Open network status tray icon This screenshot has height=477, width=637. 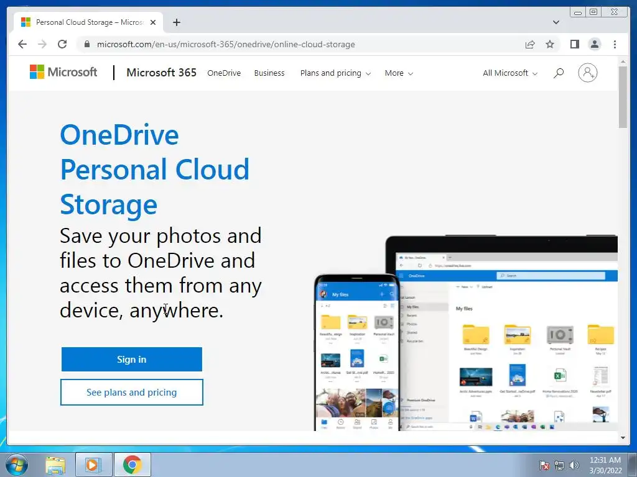click(559, 465)
